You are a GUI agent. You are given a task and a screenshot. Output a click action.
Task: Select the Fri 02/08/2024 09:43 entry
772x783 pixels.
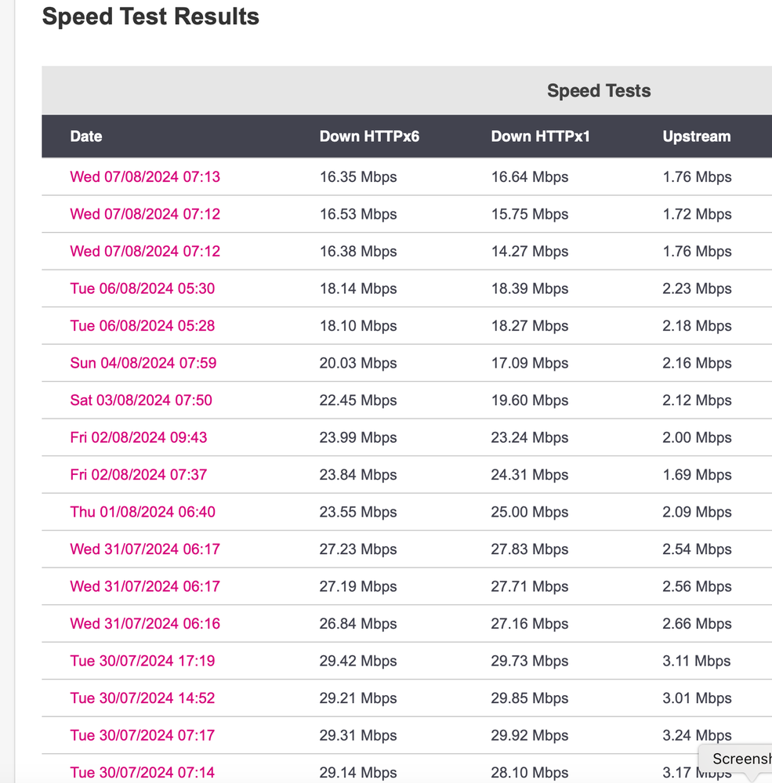coord(139,437)
